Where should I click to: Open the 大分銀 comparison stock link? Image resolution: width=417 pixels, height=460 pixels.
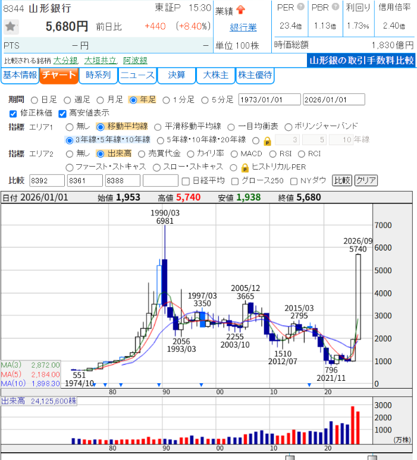coord(65,61)
